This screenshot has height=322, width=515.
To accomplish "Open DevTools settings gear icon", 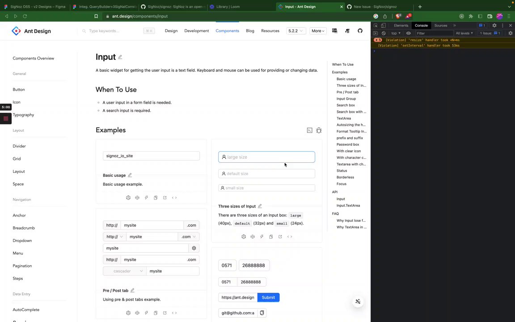I will pyautogui.click(x=494, y=25).
